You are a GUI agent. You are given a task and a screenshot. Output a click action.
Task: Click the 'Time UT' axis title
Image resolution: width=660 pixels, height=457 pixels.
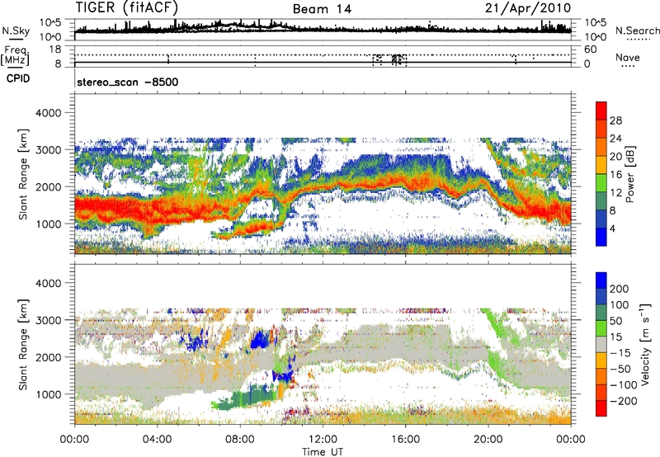323,452
